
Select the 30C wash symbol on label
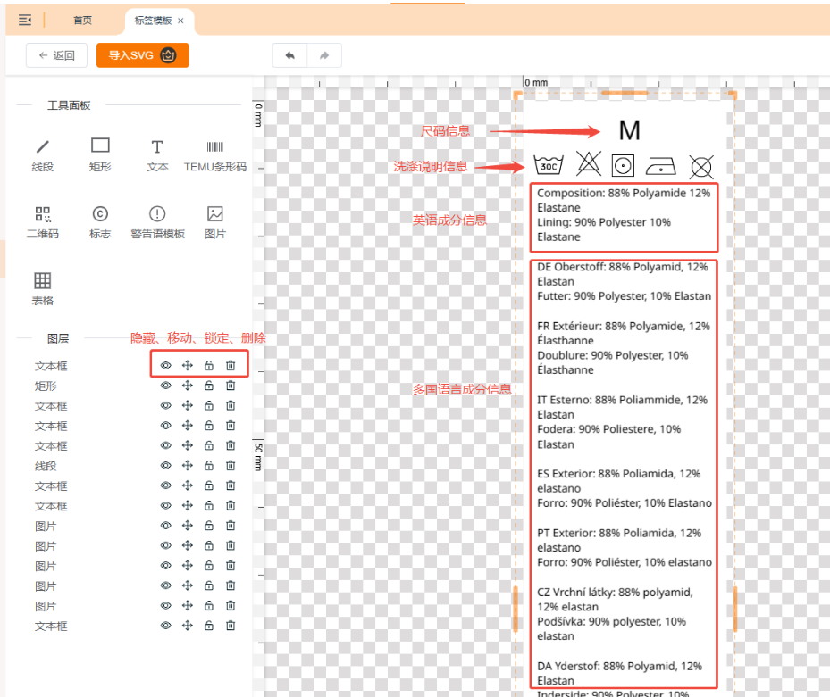pyautogui.click(x=549, y=165)
